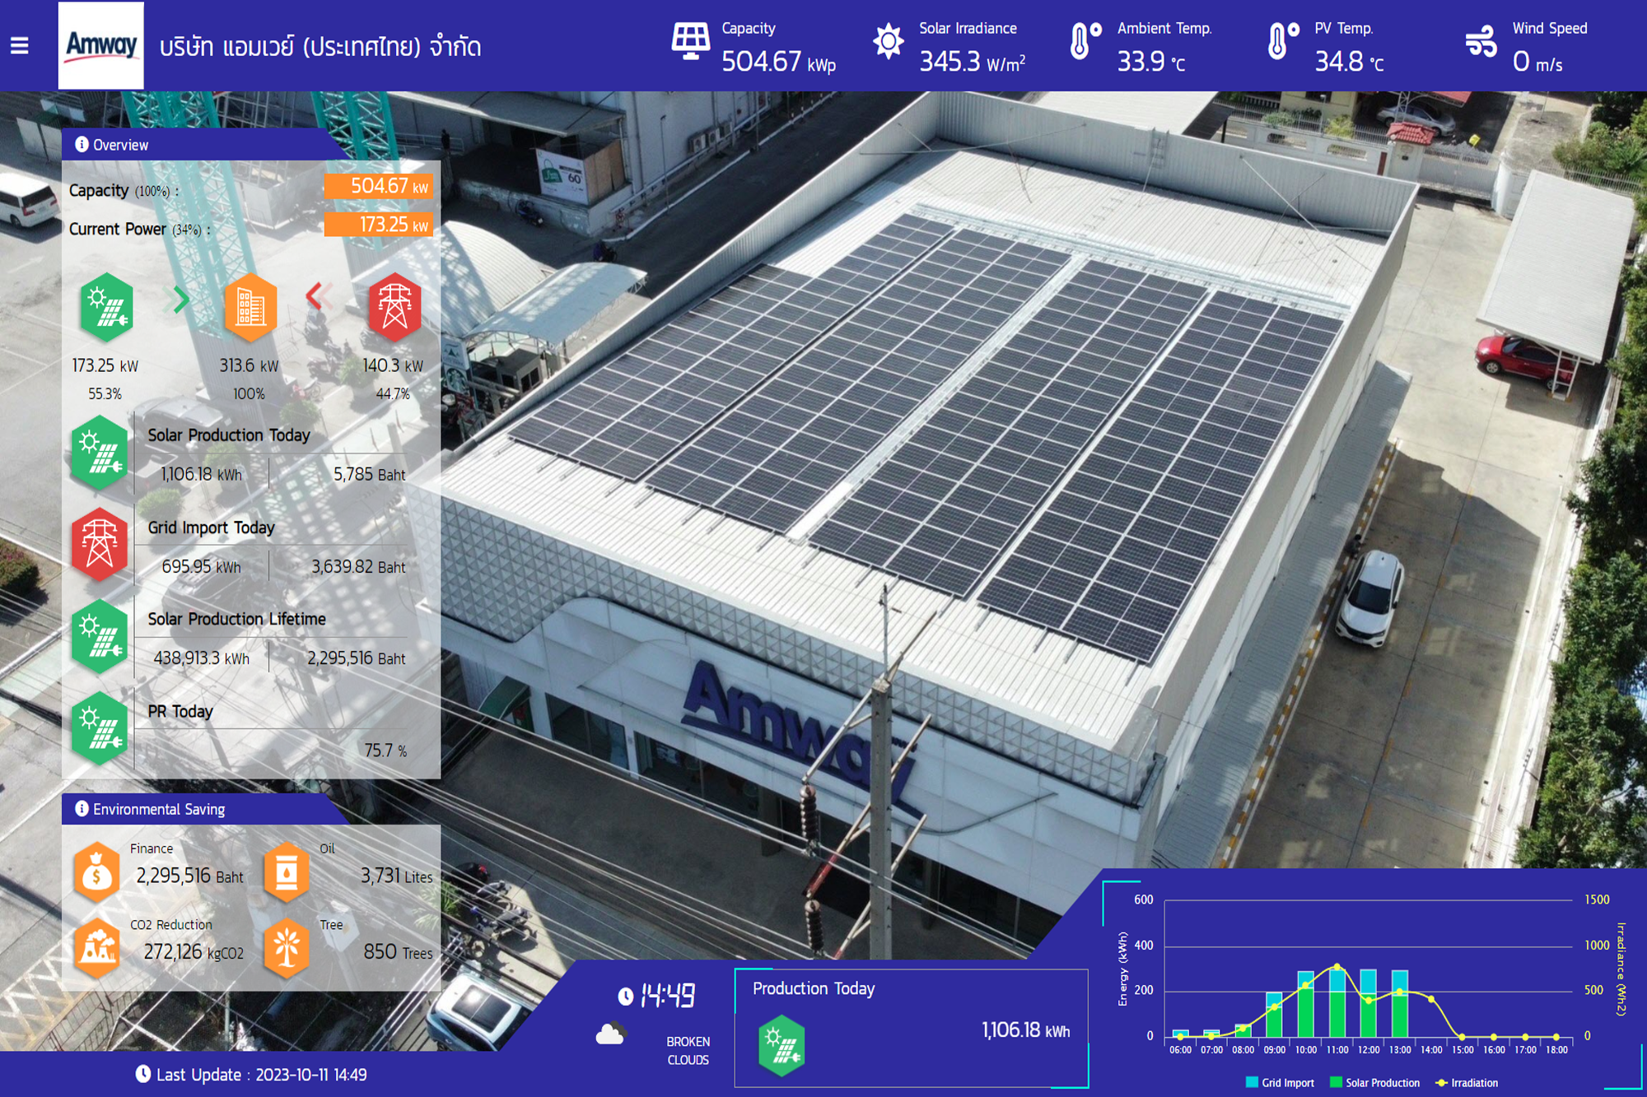Click the 345.3 W/m² irradiance reading

point(973,62)
